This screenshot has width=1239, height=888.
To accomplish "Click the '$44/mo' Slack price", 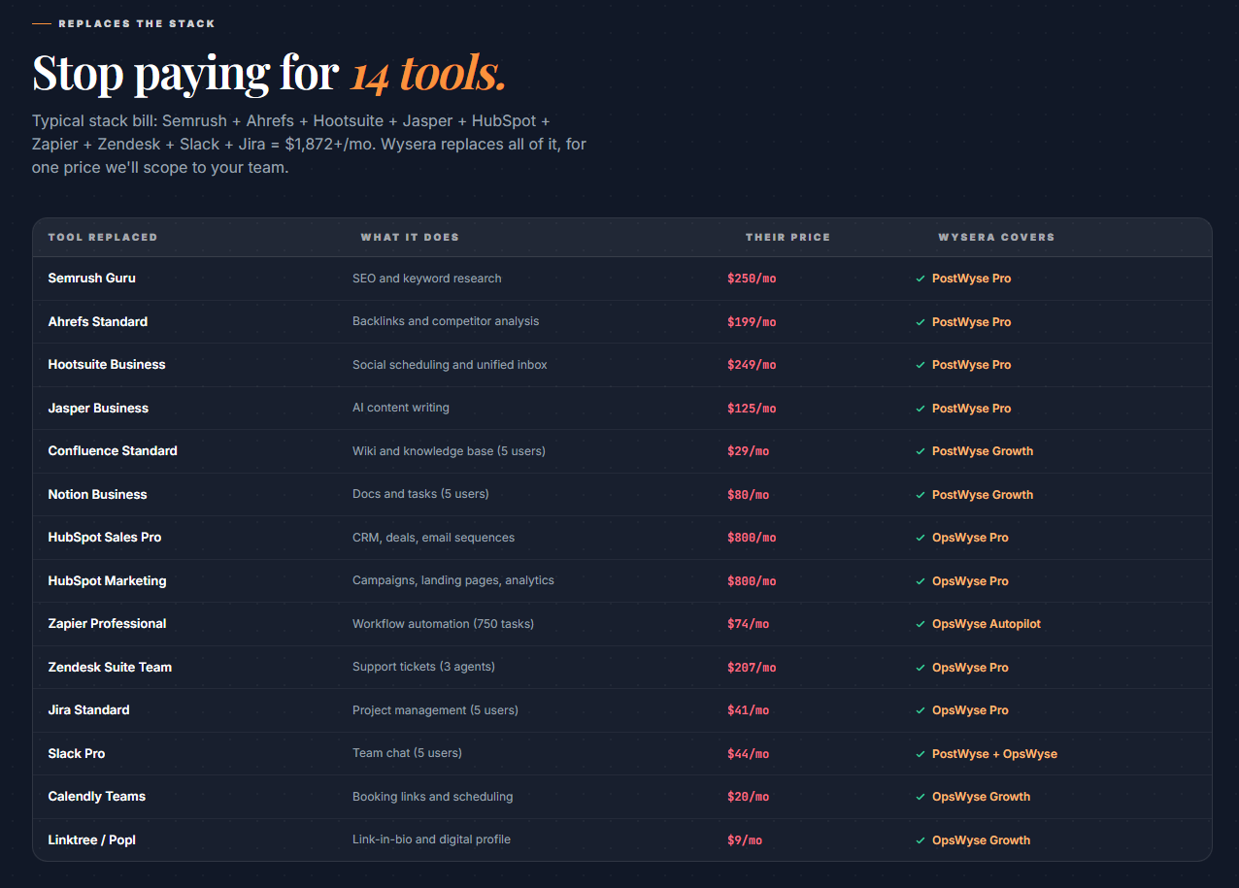I will click(748, 754).
